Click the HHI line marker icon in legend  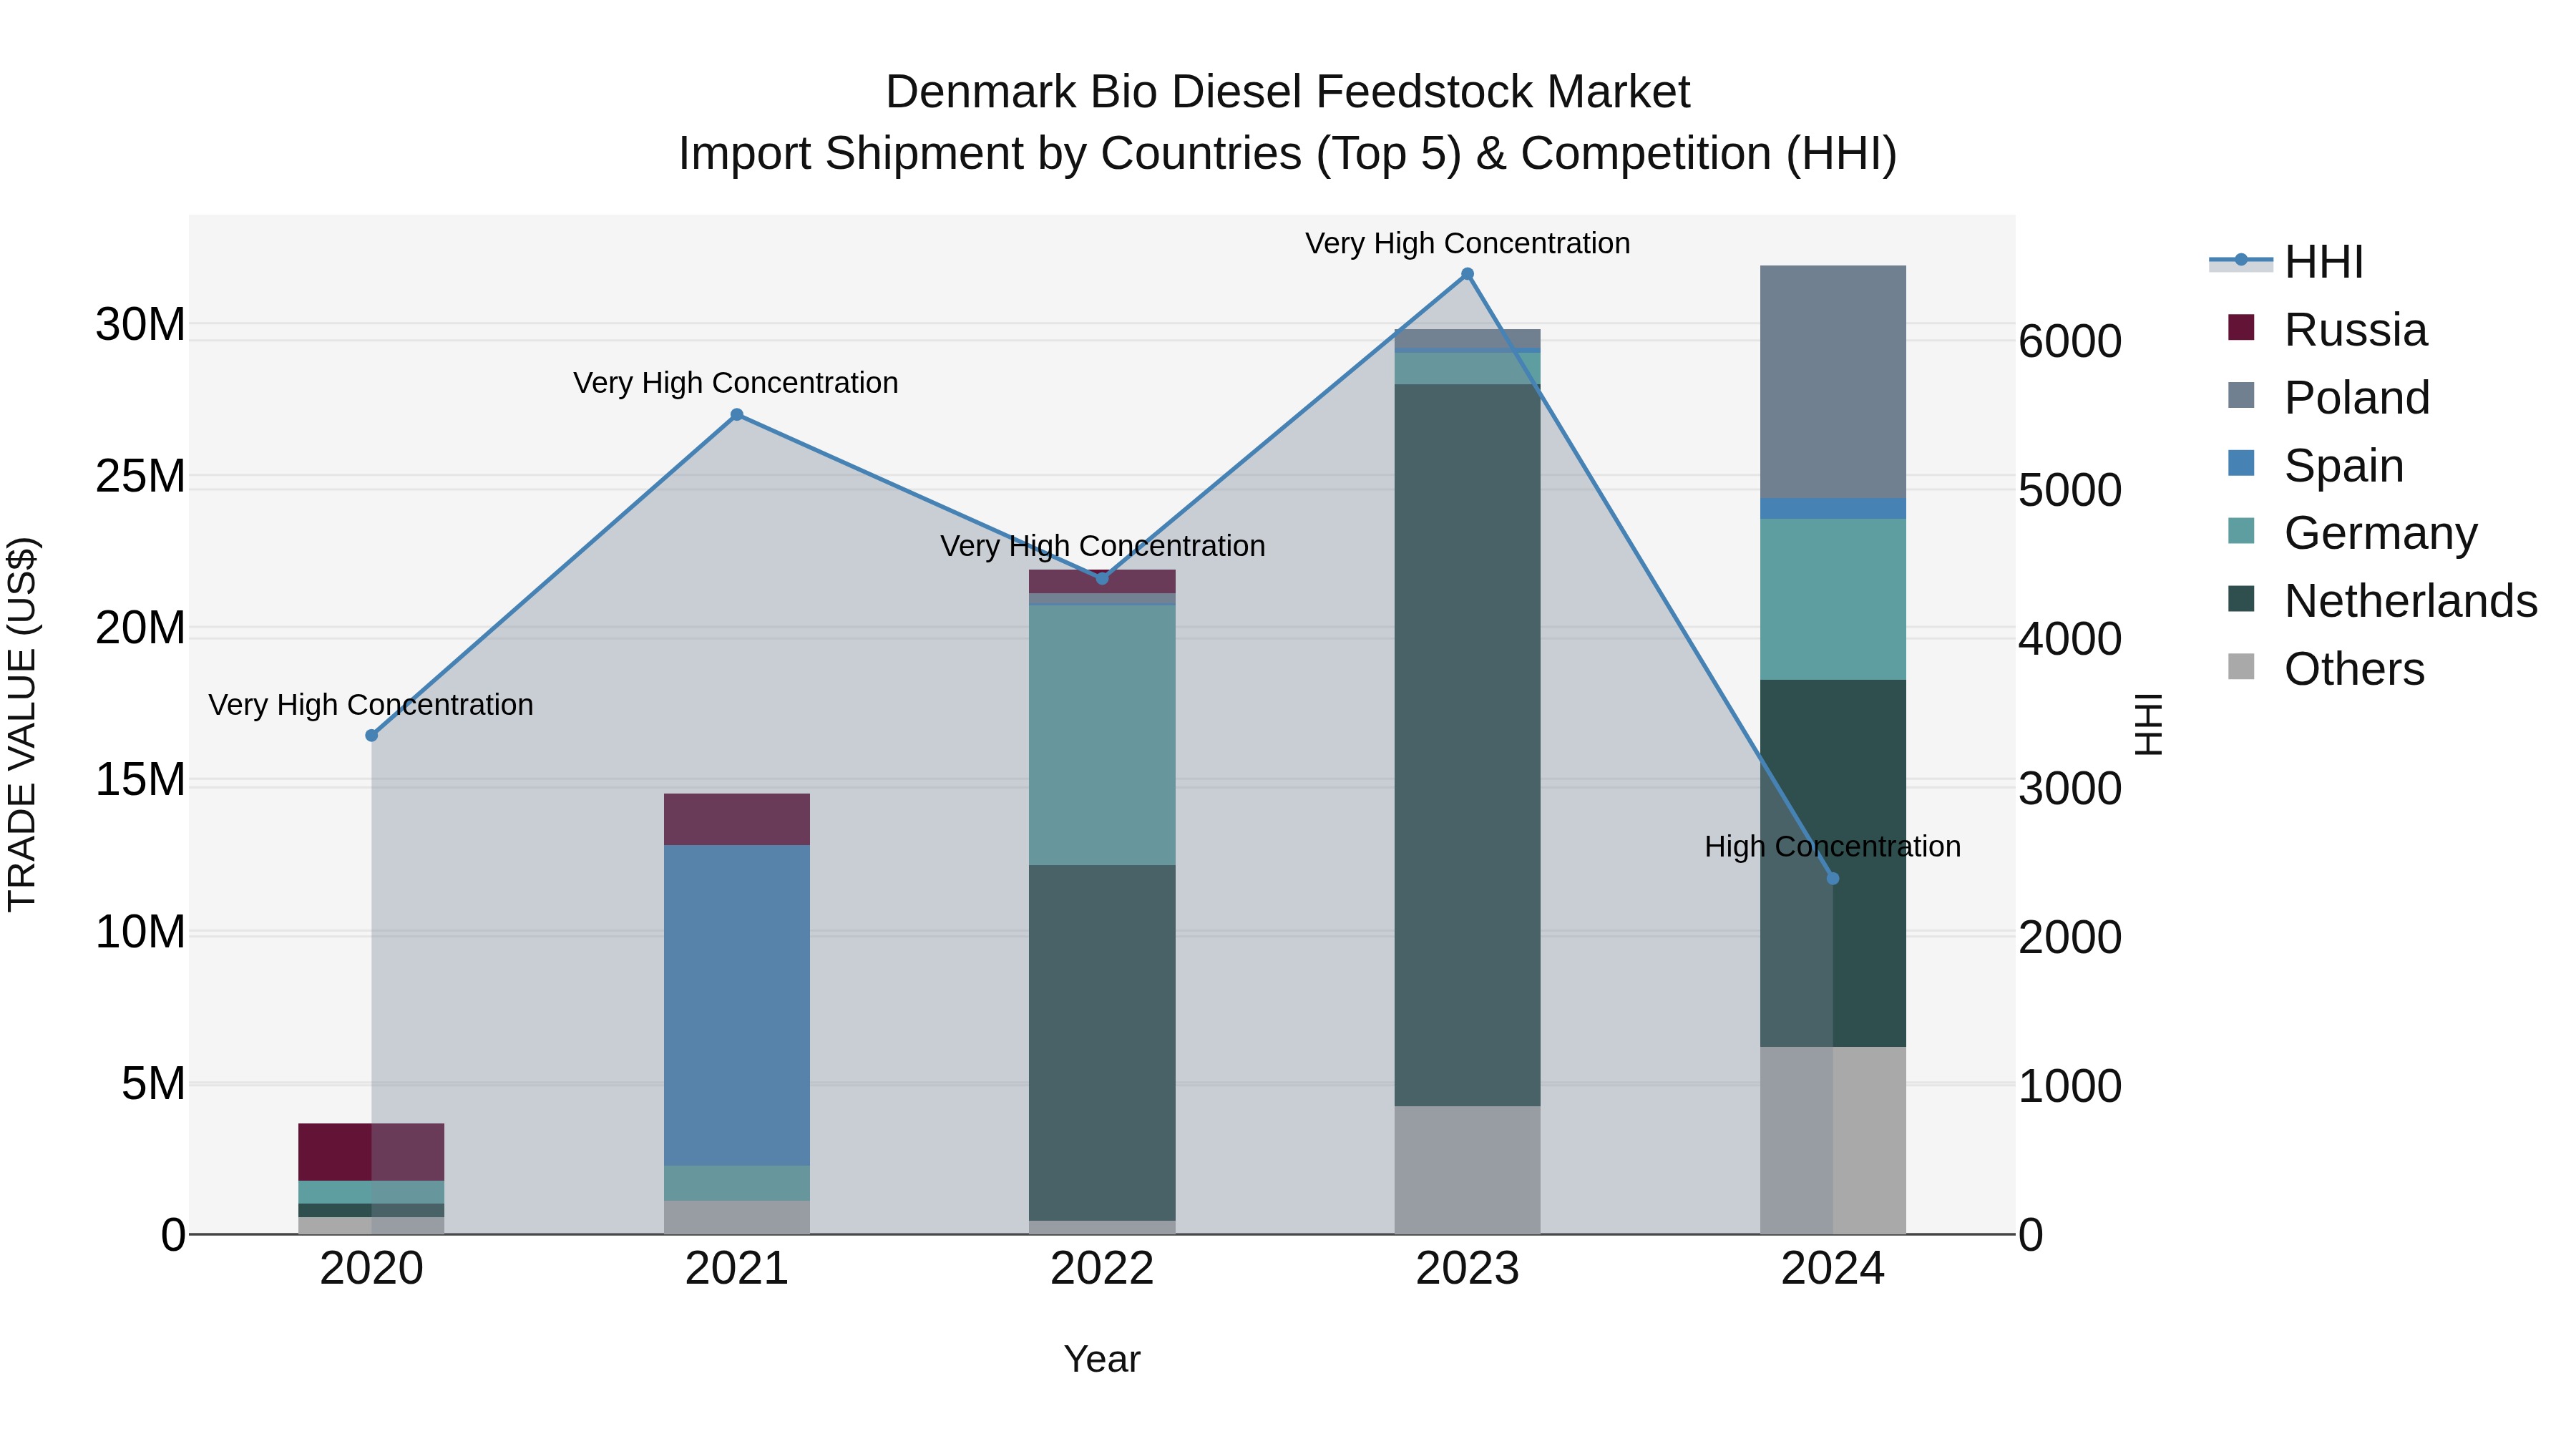coord(2241,261)
